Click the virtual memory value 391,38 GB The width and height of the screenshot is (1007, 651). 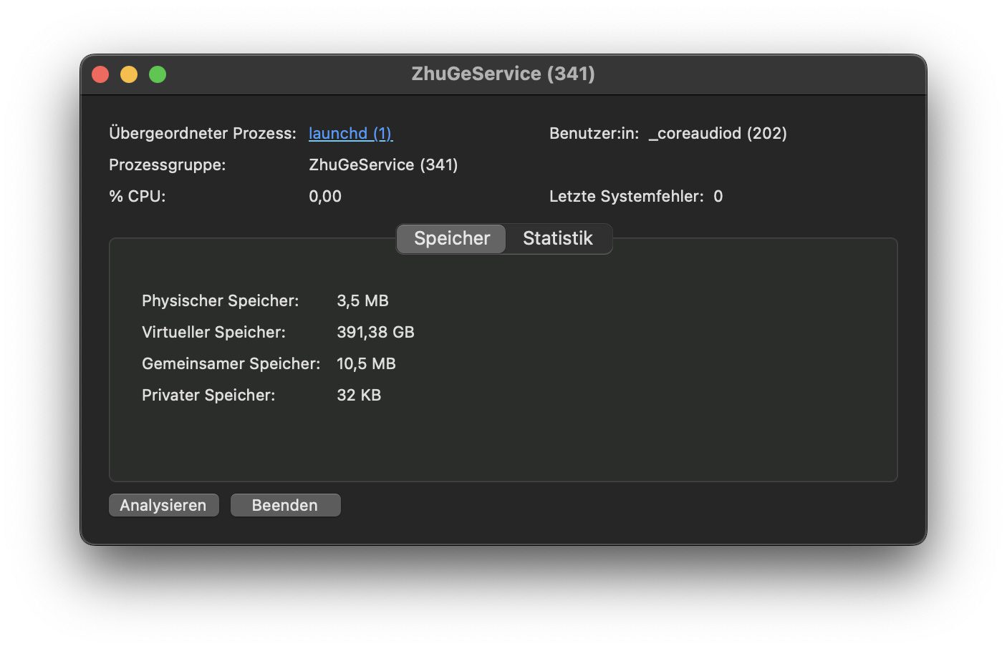(375, 333)
